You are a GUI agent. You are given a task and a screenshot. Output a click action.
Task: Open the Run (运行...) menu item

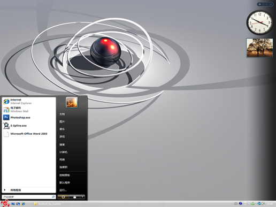pos(63,190)
